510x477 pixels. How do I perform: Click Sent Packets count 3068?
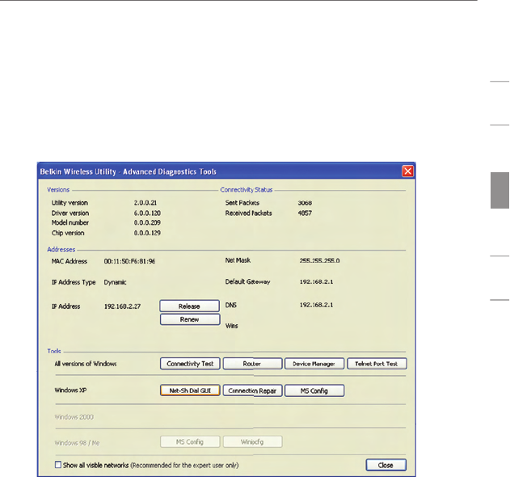pos(305,203)
